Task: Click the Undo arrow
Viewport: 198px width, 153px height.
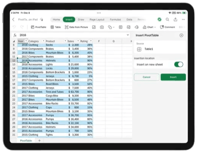Action: tap(14, 27)
